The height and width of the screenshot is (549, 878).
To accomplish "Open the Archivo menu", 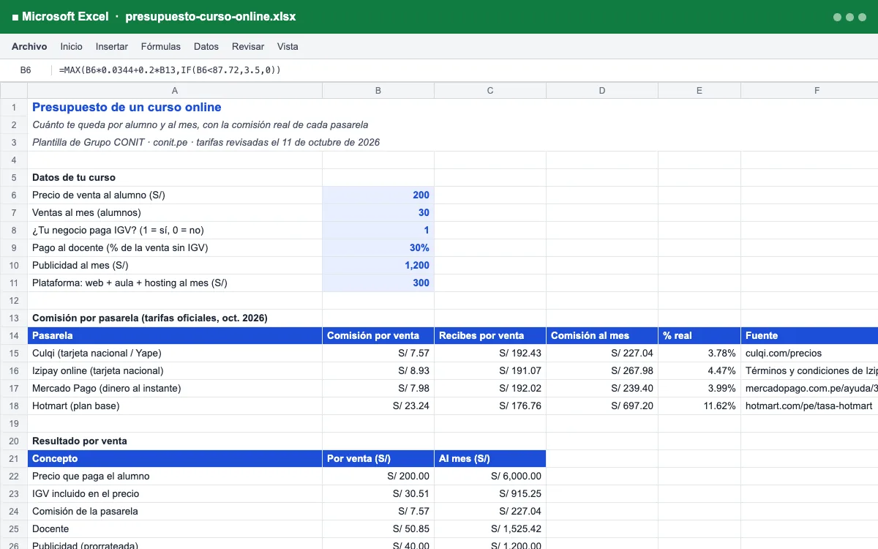I will point(29,46).
